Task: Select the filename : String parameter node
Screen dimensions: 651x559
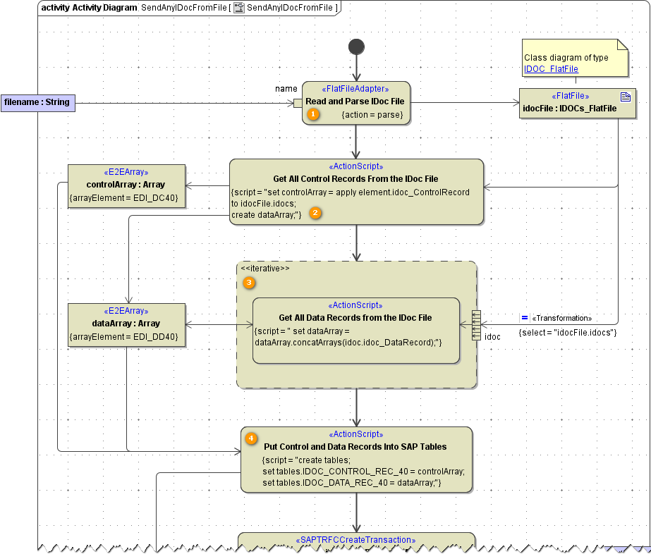Action: tap(37, 102)
